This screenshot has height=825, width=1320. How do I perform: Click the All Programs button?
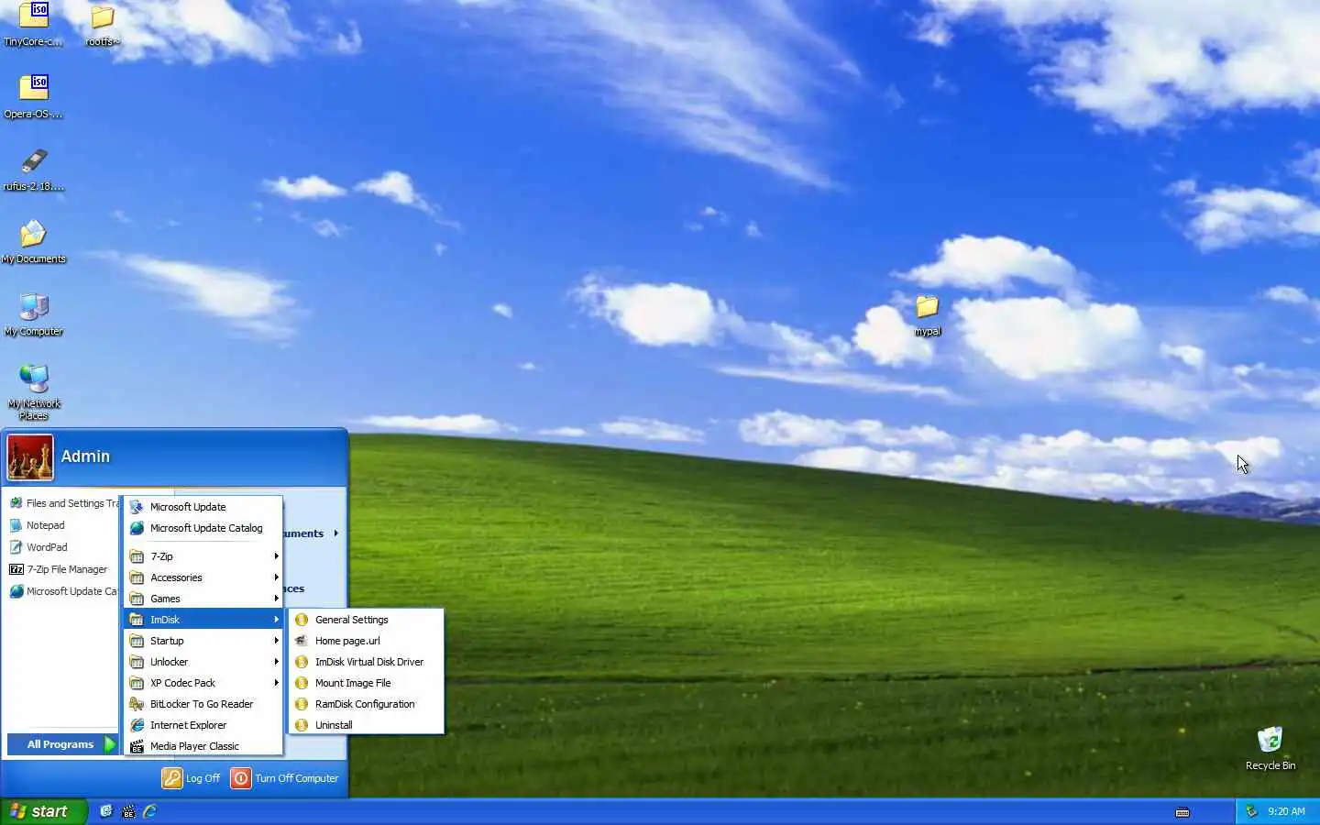click(62, 744)
